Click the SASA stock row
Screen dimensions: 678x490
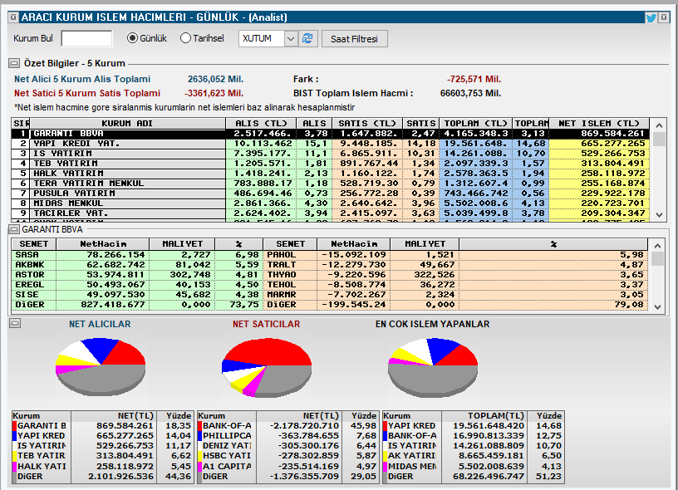point(137,255)
